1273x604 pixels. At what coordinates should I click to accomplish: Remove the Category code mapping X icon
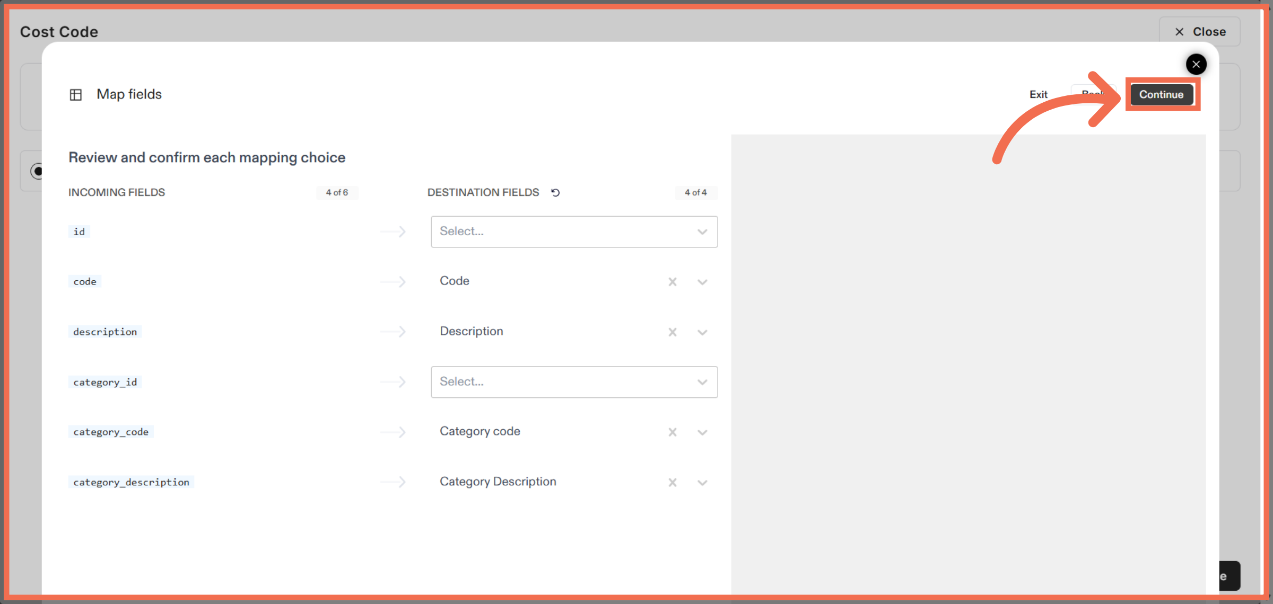pyautogui.click(x=673, y=432)
